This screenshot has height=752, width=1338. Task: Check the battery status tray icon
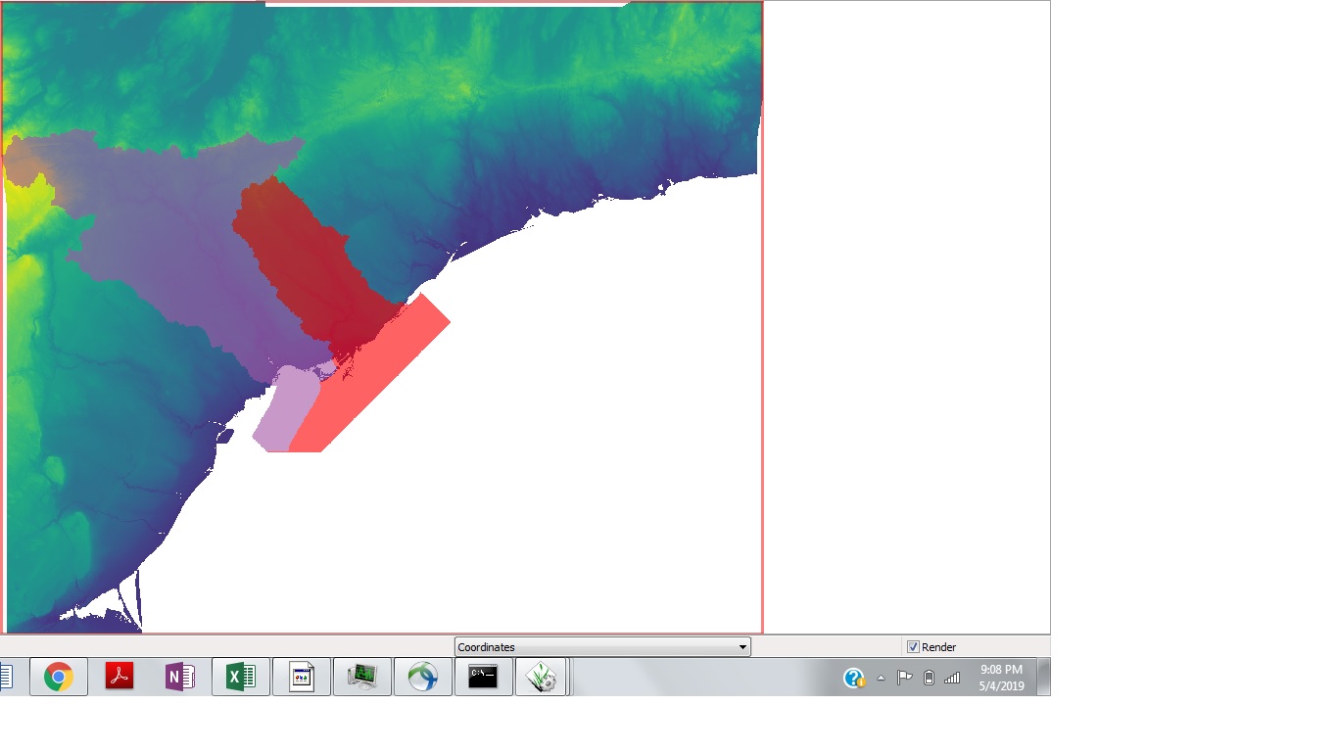tap(928, 676)
